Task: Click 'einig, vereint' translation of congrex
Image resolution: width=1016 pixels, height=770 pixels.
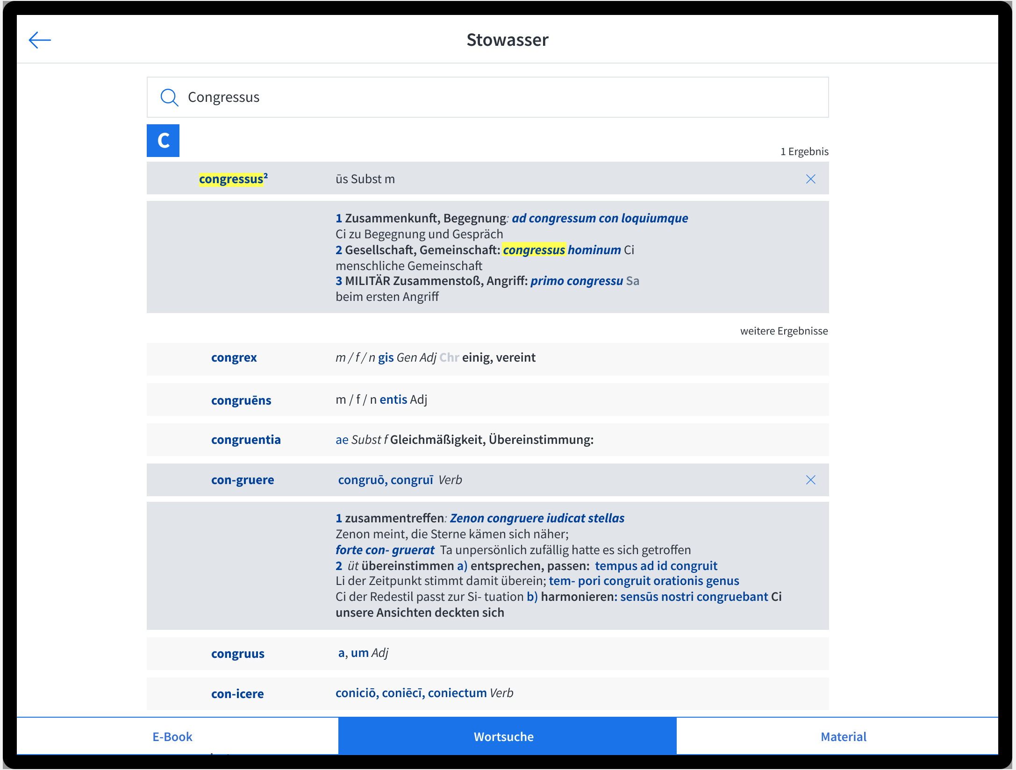Action: [x=499, y=357]
